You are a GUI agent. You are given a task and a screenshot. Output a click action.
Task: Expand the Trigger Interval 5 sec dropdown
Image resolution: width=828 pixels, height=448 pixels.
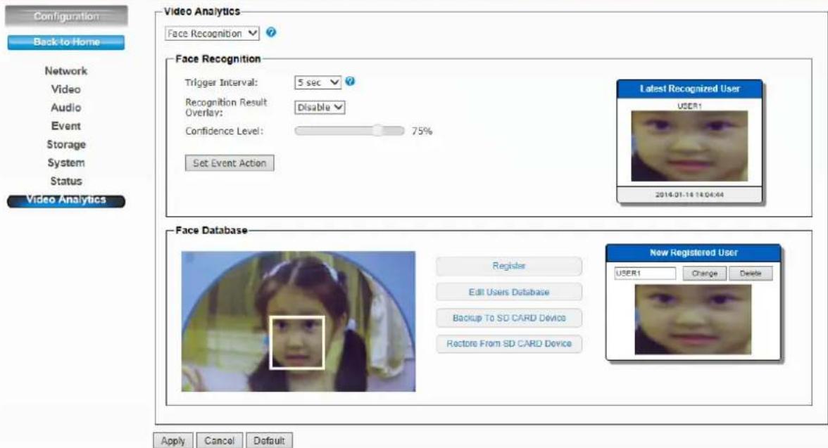pos(318,82)
